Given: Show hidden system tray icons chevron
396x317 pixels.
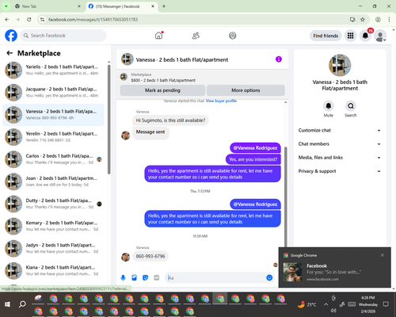Looking at the screenshot, I should coord(326,304).
